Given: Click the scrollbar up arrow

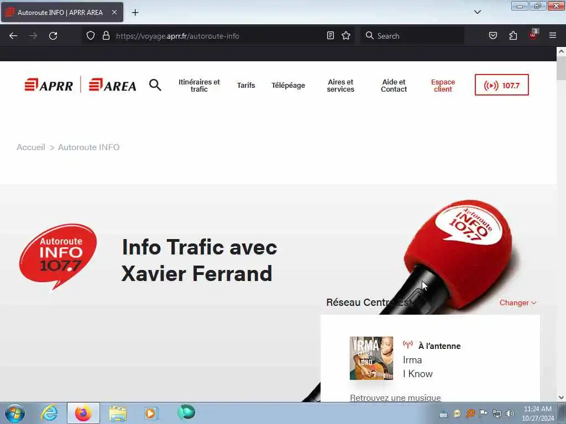Looking at the screenshot, I should (x=561, y=51).
